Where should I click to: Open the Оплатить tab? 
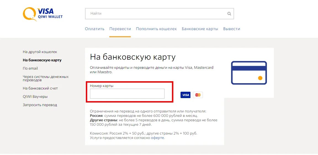point(94,29)
